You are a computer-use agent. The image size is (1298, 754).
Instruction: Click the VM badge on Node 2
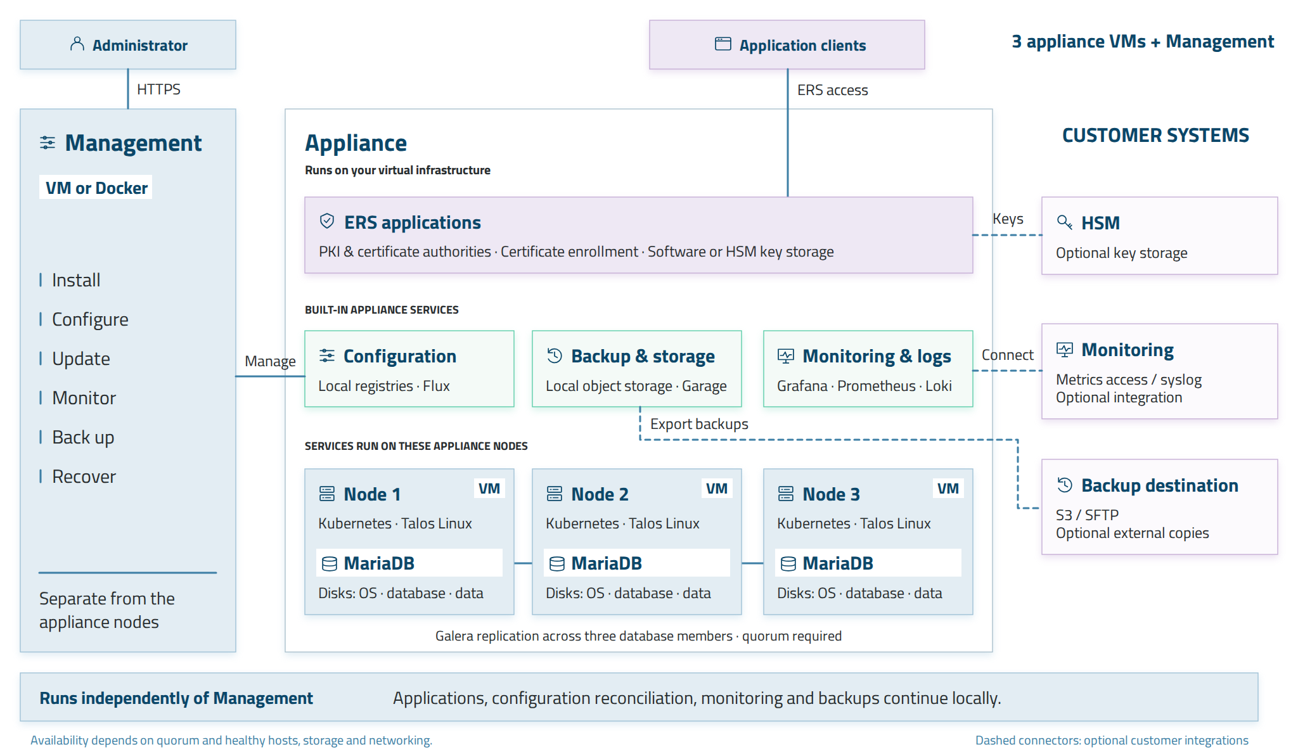coord(717,489)
